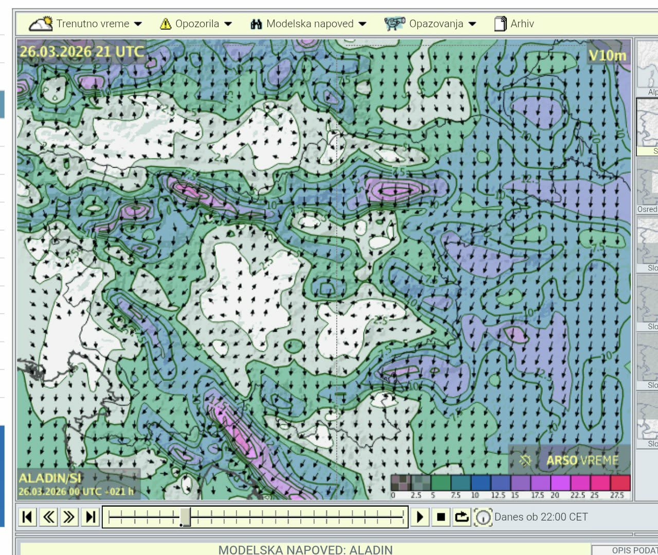Open the OPIS PODAT tab
658x555 pixels.
tap(625, 550)
